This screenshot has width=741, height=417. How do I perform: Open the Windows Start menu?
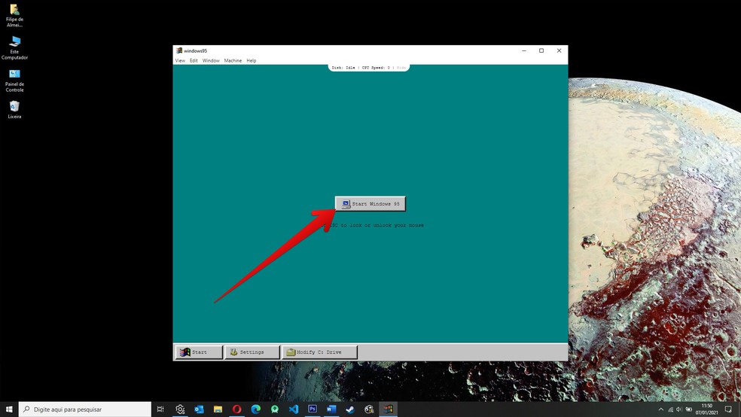(9, 409)
